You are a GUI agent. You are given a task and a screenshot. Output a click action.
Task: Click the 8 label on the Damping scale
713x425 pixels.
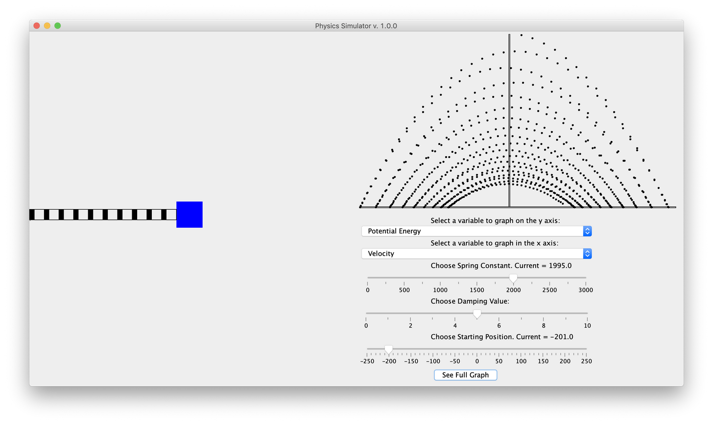[x=544, y=326]
